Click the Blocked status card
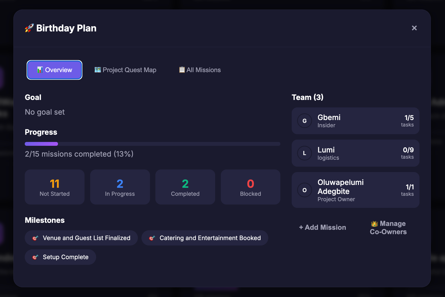Image resolution: width=445 pixels, height=297 pixels. tap(250, 187)
